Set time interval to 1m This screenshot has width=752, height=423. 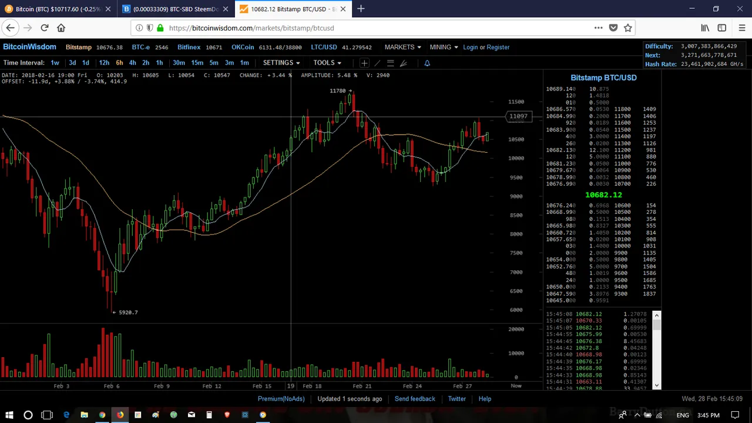[x=244, y=63]
